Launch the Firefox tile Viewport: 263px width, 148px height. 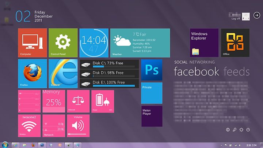33,74
